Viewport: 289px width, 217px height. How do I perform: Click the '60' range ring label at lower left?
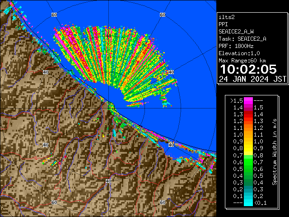pos(54,202)
